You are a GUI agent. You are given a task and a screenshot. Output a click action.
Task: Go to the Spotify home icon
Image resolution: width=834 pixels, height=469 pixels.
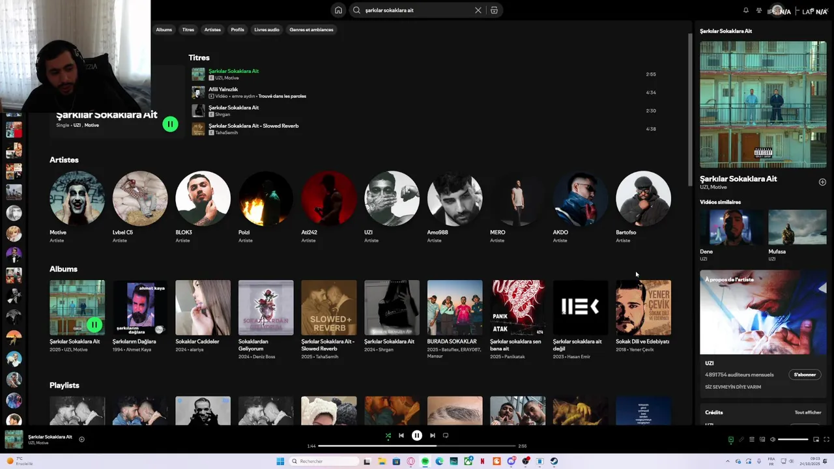pos(338,10)
